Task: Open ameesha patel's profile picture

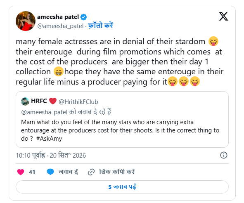Action: (x=26, y=21)
